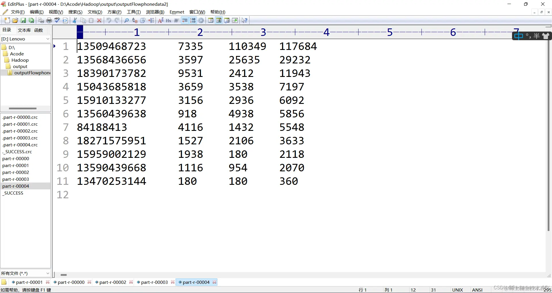This screenshot has height=293, width=552.
Task: Open the [D:] Lenovo drive dropdown
Action: (x=26, y=39)
